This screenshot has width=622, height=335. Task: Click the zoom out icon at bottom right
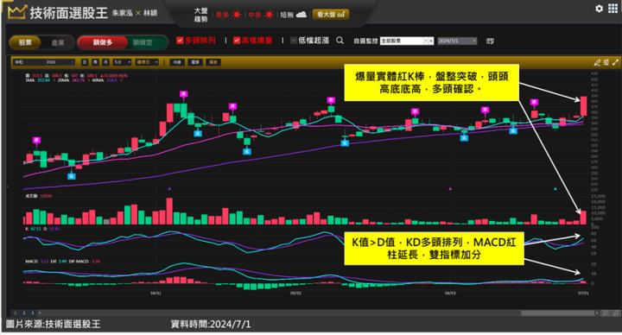[x=606, y=313]
